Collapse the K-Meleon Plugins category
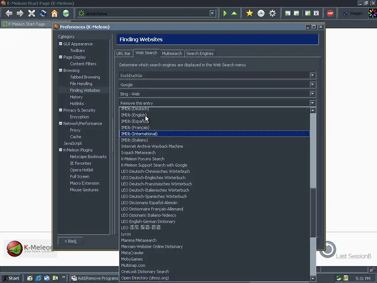The width and height of the screenshot is (377, 283). 61,150
